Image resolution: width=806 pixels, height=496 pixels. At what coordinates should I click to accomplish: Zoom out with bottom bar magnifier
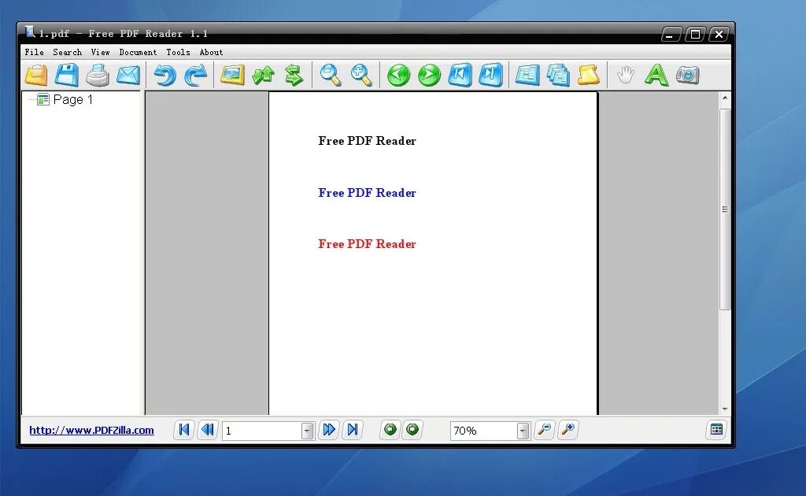(x=545, y=430)
